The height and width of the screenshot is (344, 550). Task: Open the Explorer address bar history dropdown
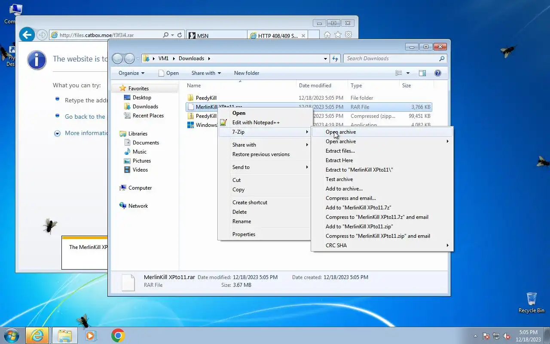coord(325,58)
